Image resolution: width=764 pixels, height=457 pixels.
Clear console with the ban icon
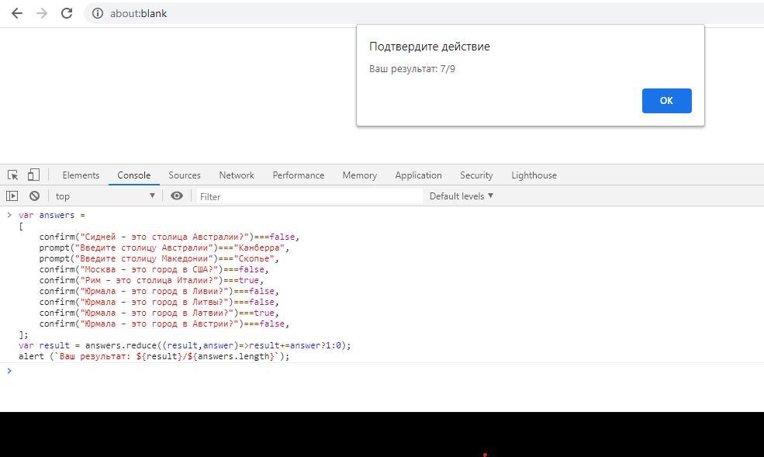[34, 196]
